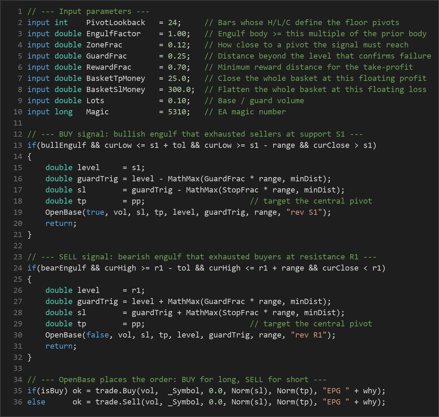The height and width of the screenshot is (417, 439).
Task: Select the identifier EngulfFactor
Action: (114, 33)
